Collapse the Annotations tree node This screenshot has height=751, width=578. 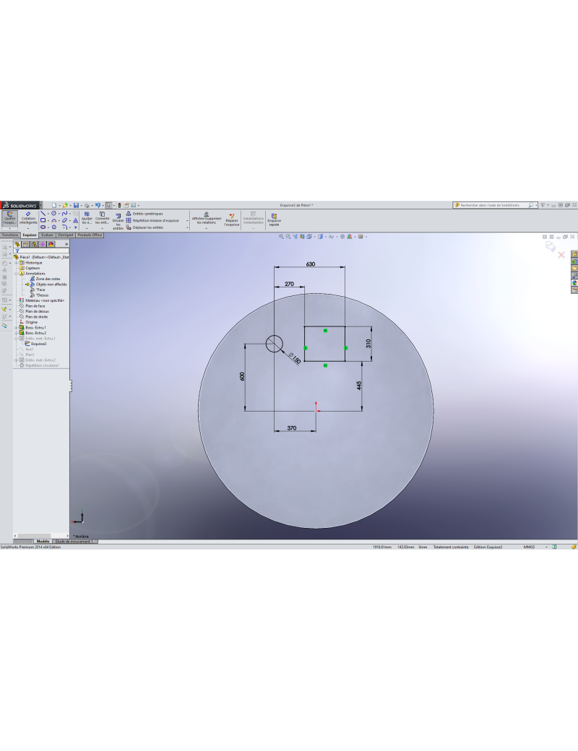pyautogui.click(x=16, y=274)
